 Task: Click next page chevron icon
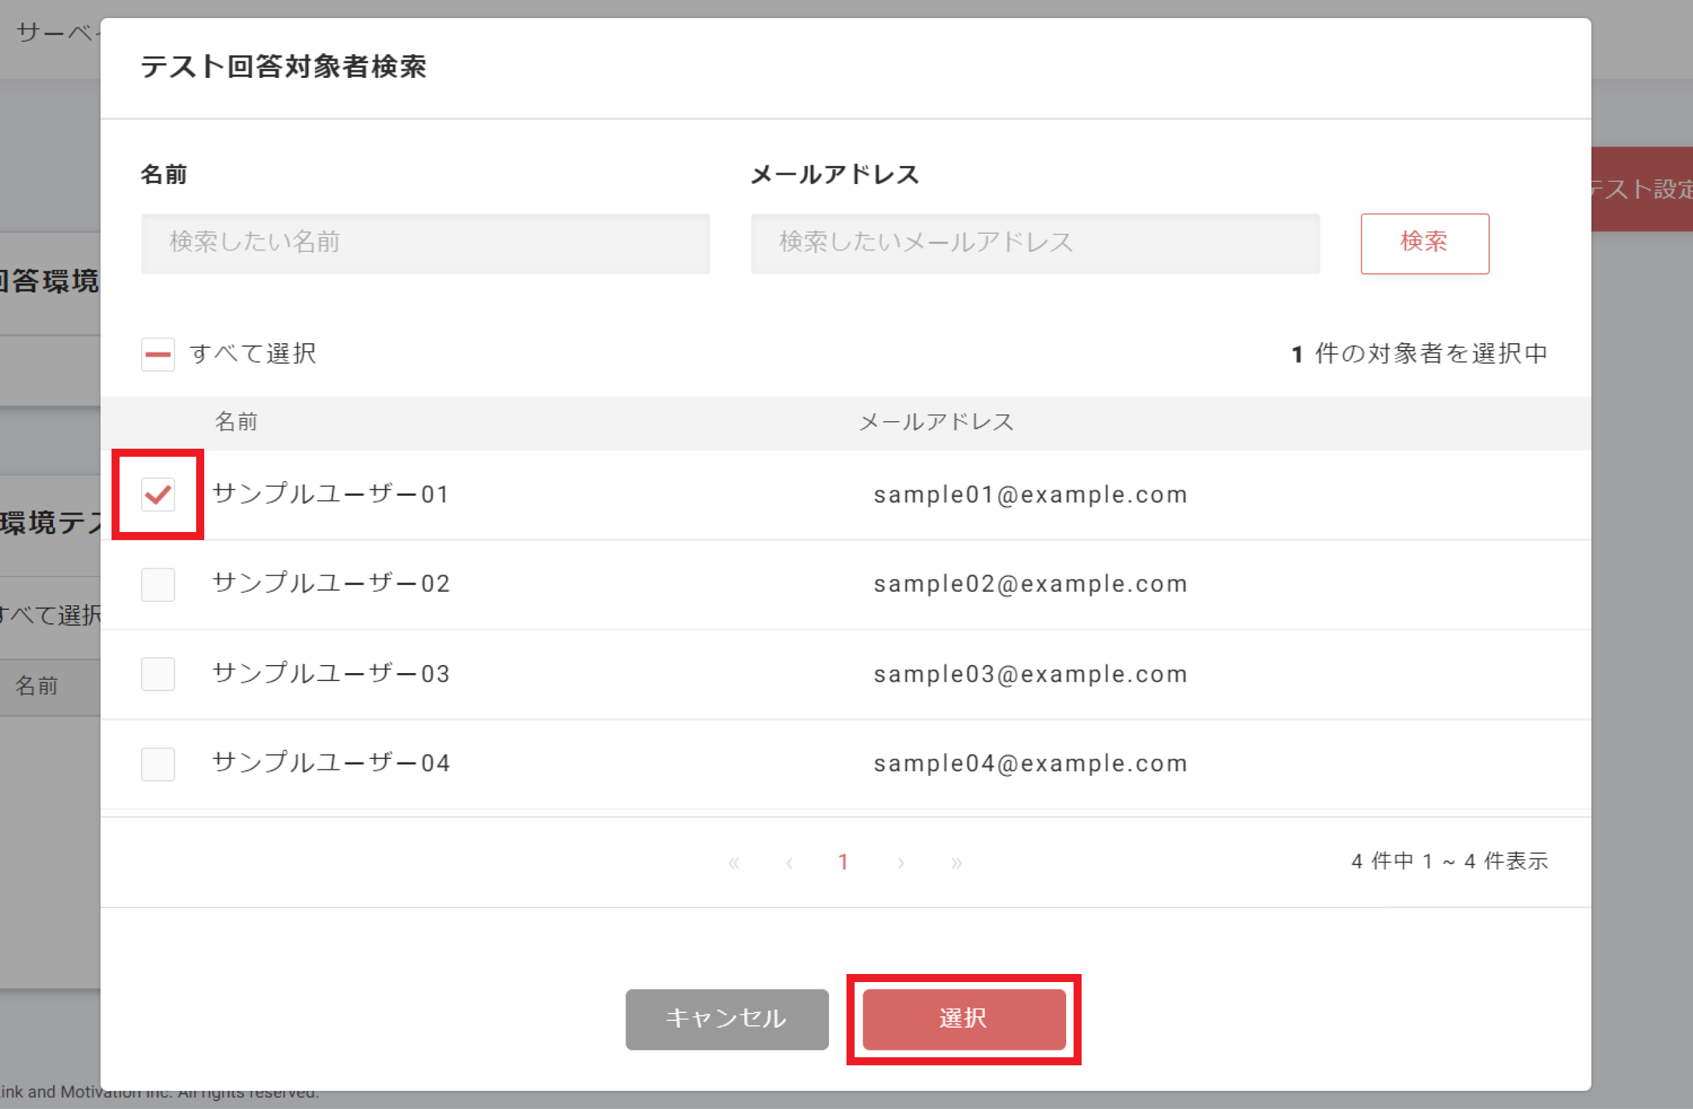900,863
